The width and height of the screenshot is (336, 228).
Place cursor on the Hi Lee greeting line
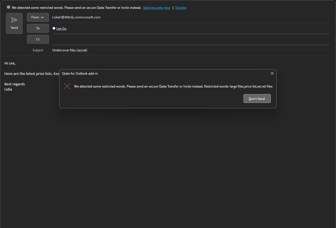(10, 63)
